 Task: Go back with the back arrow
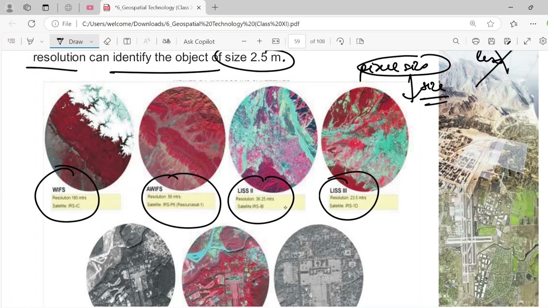coord(12,24)
